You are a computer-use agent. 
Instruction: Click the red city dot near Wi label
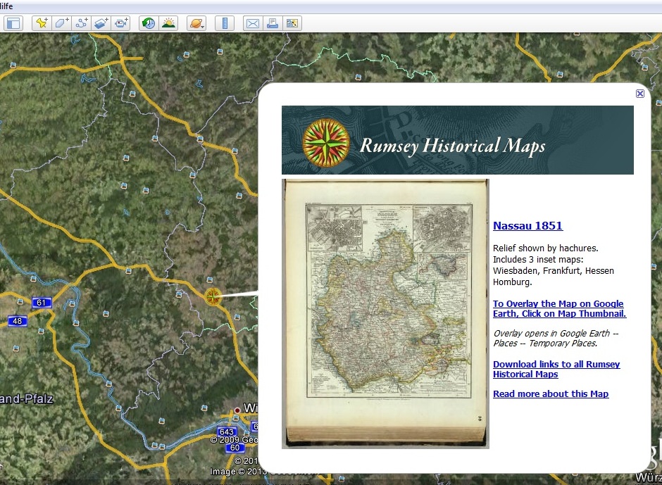[237, 410]
